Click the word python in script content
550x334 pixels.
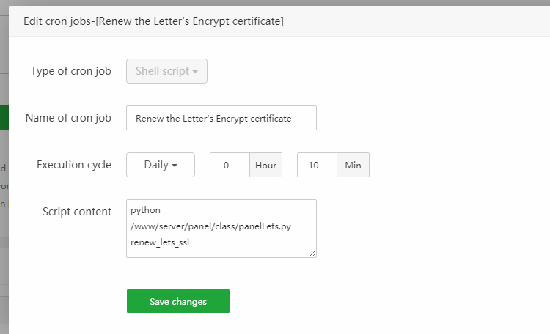(145, 211)
